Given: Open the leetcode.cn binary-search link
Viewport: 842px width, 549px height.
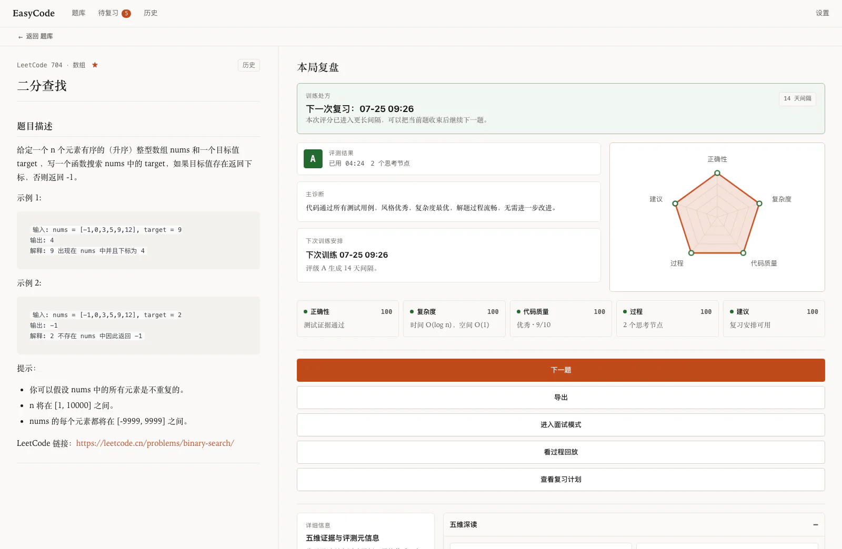Looking at the screenshot, I should [155, 443].
